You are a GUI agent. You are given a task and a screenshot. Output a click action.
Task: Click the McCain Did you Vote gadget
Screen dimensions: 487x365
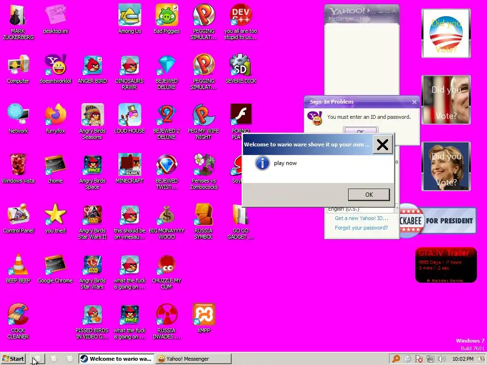coord(446,100)
